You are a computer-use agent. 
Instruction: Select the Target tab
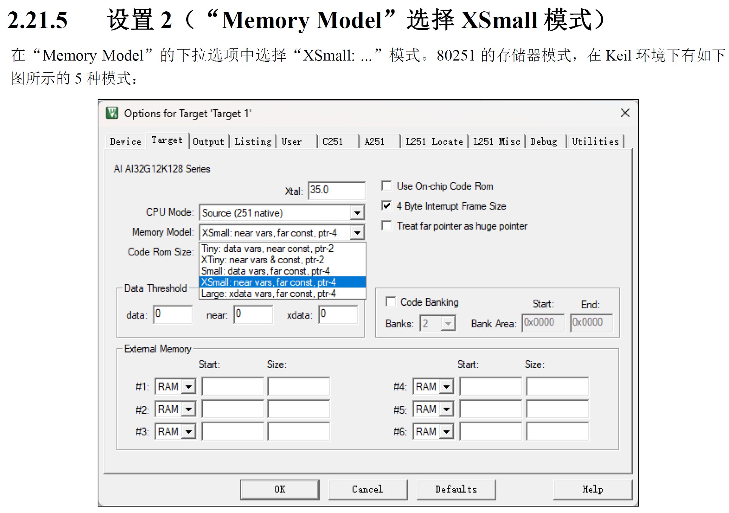click(x=167, y=140)
